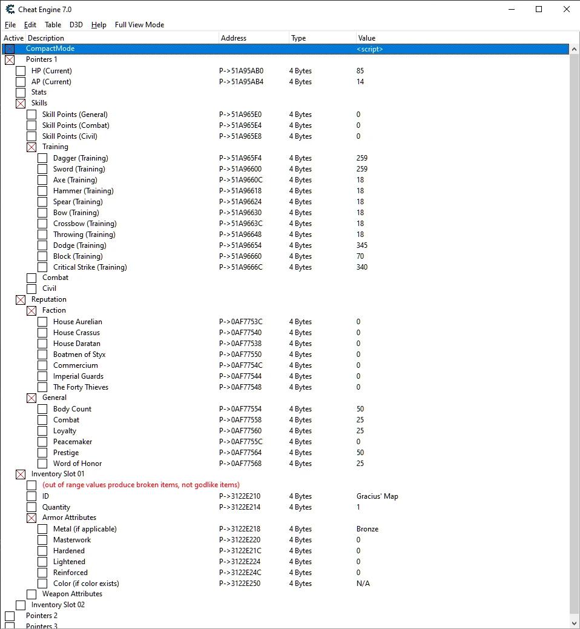Expand the Stats group checkbox
580x629 pixels.
point(21,93)
